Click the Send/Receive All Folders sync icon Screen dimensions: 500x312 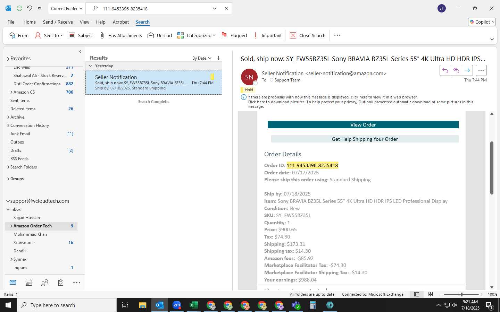(19, 8)
